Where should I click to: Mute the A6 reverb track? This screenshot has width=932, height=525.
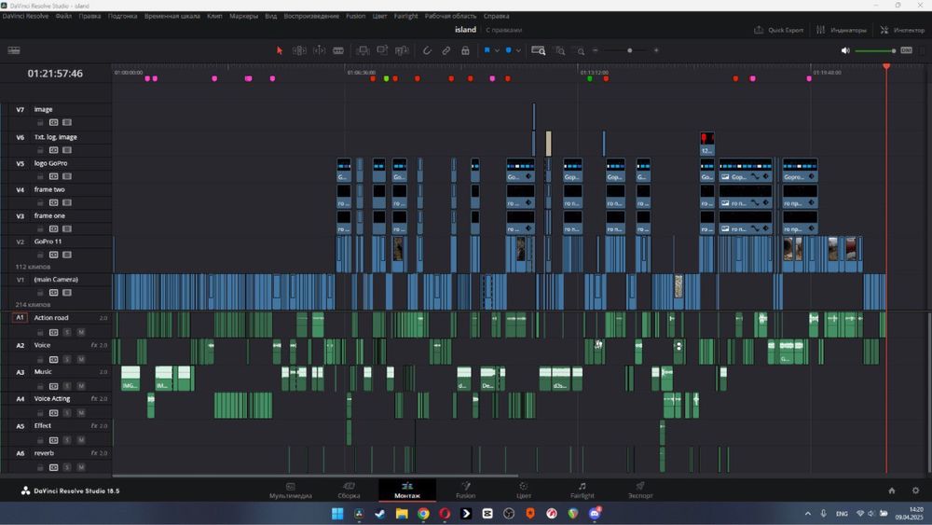81,467
